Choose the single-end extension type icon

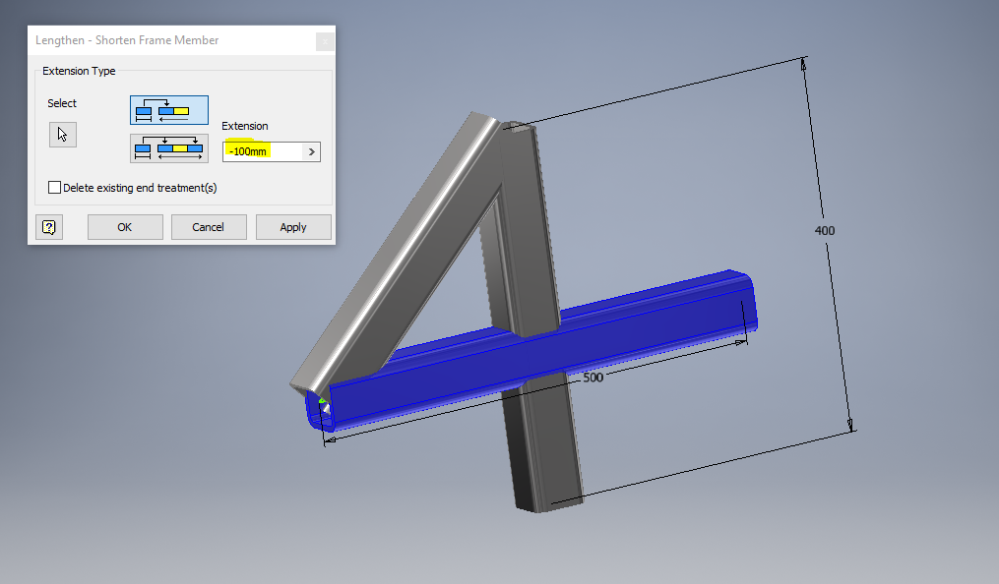[169, 110]
